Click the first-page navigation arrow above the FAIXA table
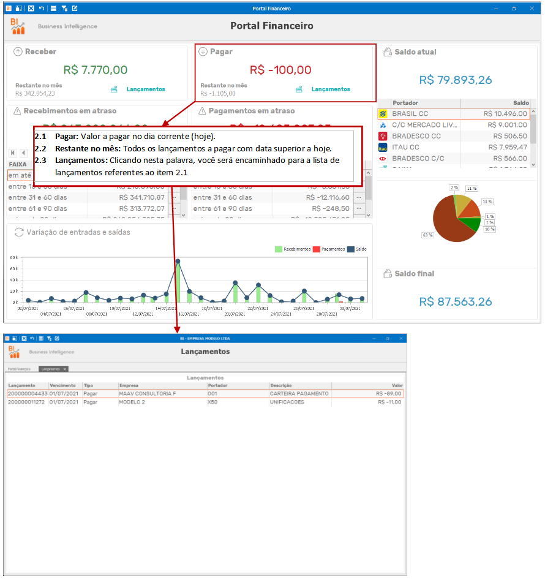Image resolution: width=545 pixels, height=579 pixels. pos(13,153)
